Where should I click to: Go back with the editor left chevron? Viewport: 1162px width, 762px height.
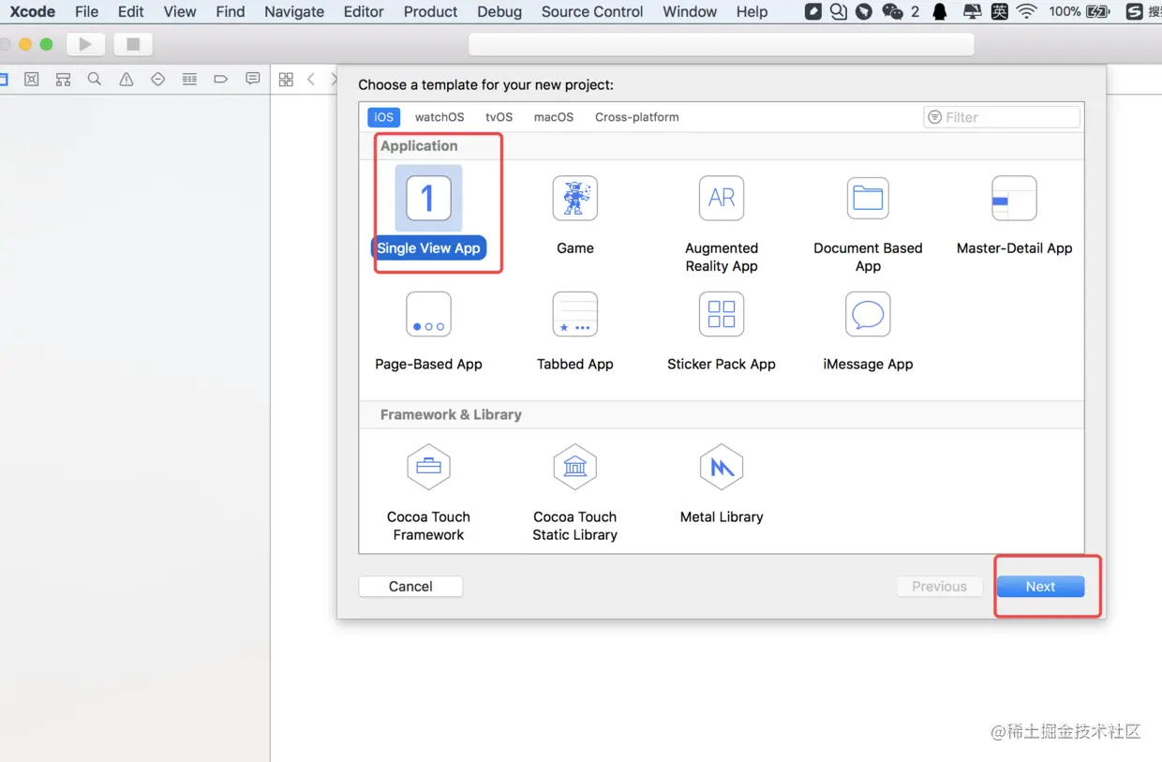point(311,80)
